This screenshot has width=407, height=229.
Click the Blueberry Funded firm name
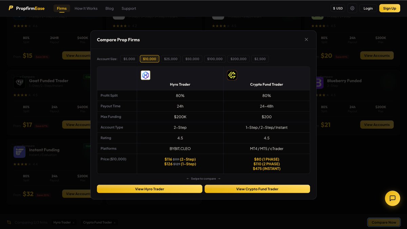pos(344,81)
